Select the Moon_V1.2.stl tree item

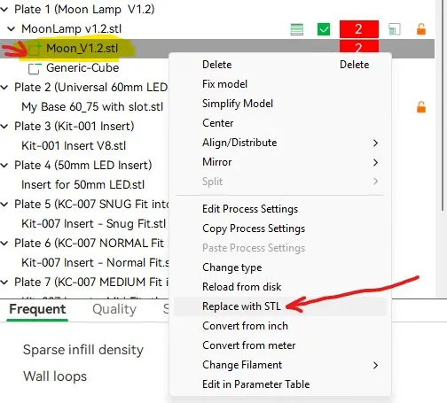tap(82, 49)
